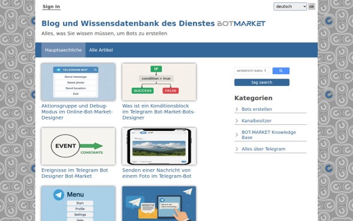The width and height of the screenshot is (353, 221).
Task: Click the tag search button
Action: coord(262,83)
